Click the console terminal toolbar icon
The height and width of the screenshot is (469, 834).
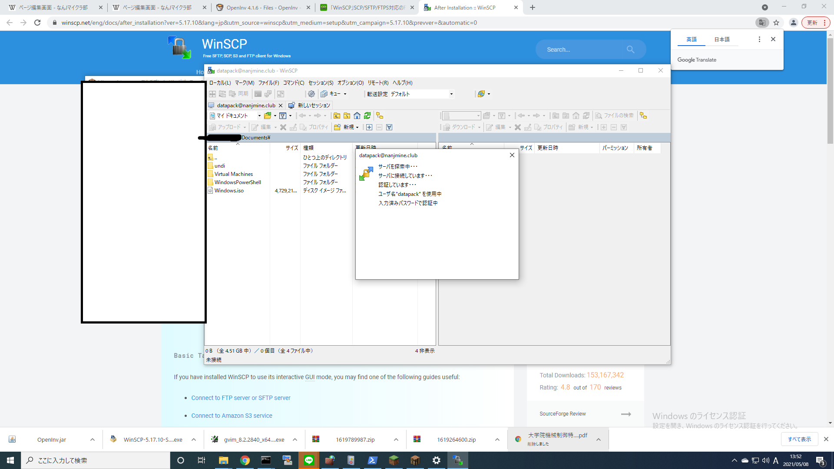pyautogui.click(x=258, y=94)
